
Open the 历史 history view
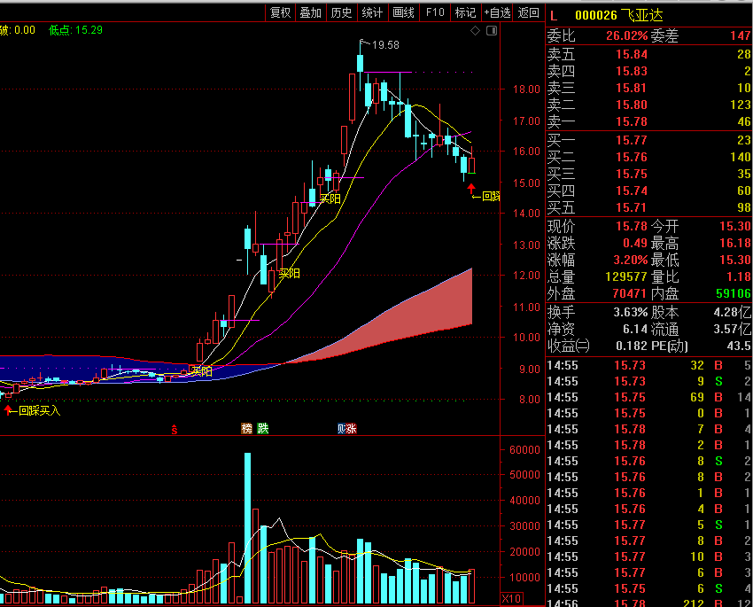click(341, 12)
